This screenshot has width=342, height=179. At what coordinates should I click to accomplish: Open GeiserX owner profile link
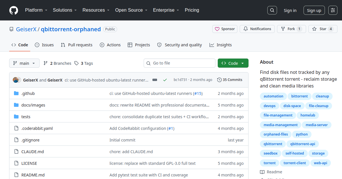point(26,29)
